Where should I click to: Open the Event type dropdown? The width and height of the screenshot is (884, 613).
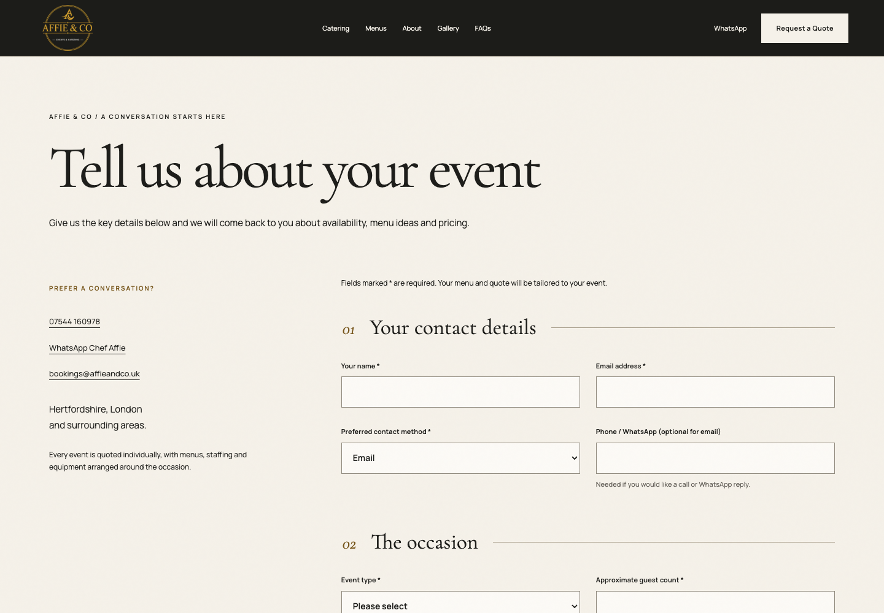pos(460,603)
